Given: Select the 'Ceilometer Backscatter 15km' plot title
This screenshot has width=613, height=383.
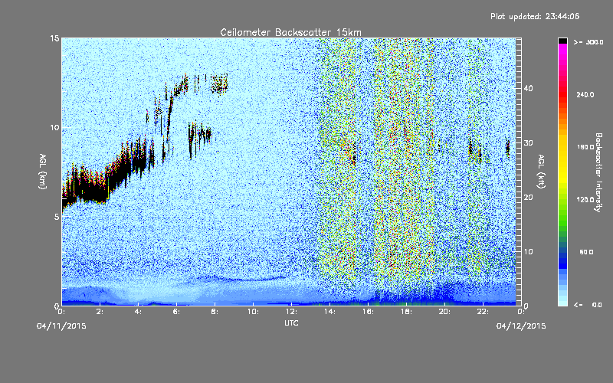Looking at the screenshot, I should coord(291,32).
